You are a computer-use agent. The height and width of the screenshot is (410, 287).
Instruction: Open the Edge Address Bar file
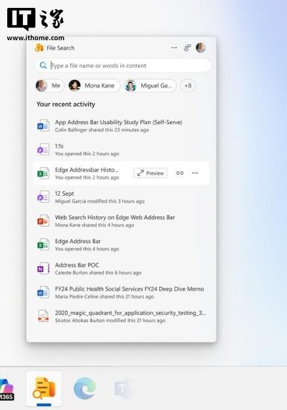pos(77,241)
